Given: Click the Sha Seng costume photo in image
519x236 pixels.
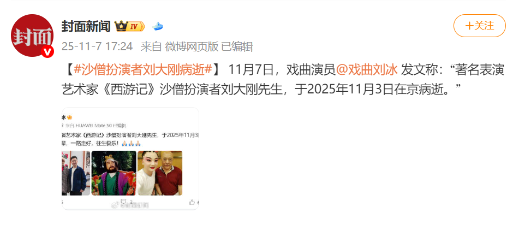Looking at the screenshot, I should click(114, 173).
